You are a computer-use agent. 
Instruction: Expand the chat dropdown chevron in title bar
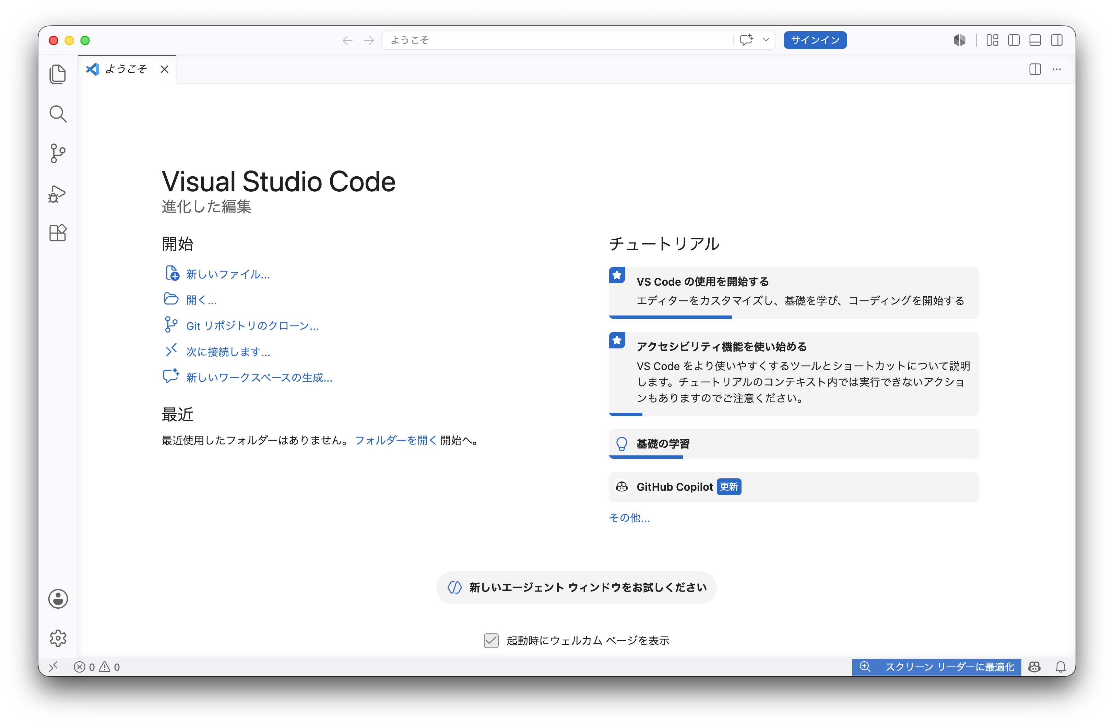click(x=766, y=40)
